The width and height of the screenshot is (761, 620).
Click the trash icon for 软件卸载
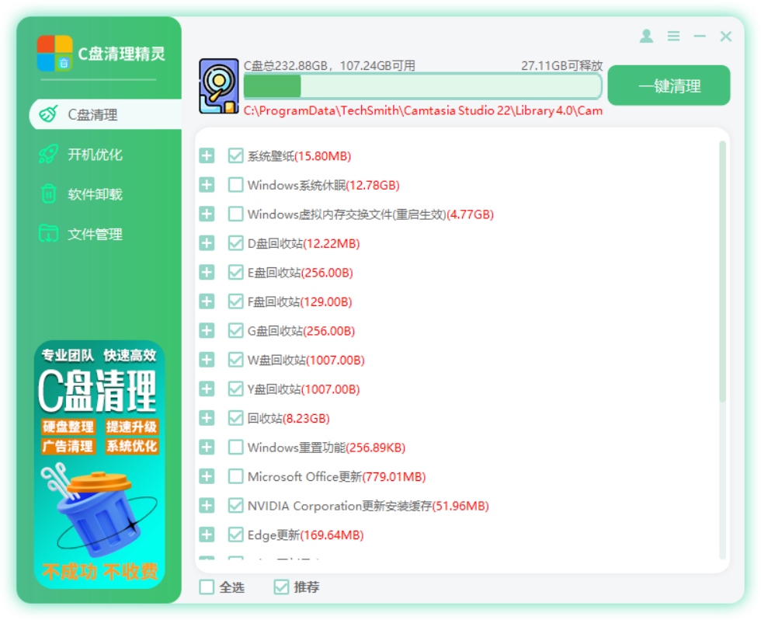48,193
